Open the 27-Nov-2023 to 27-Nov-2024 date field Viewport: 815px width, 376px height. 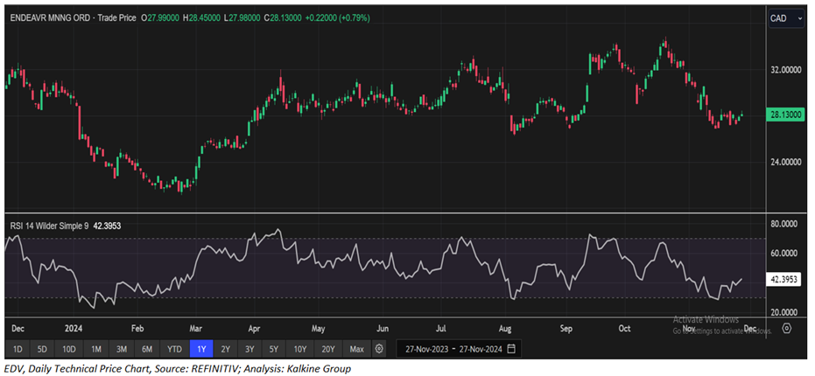tap(455, 349)
